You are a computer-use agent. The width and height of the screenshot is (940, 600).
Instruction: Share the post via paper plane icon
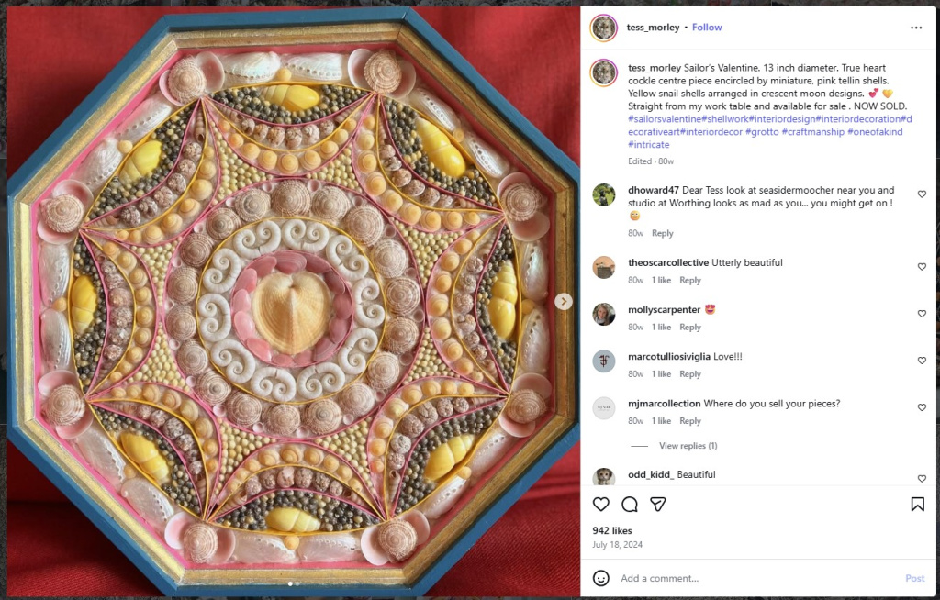click(657, 505)
